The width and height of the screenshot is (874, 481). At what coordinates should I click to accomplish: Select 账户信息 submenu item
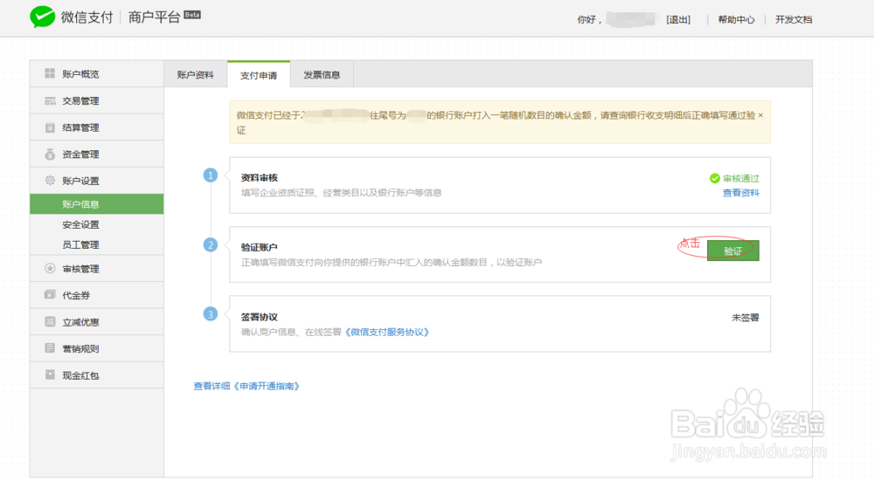pos(96,204)
